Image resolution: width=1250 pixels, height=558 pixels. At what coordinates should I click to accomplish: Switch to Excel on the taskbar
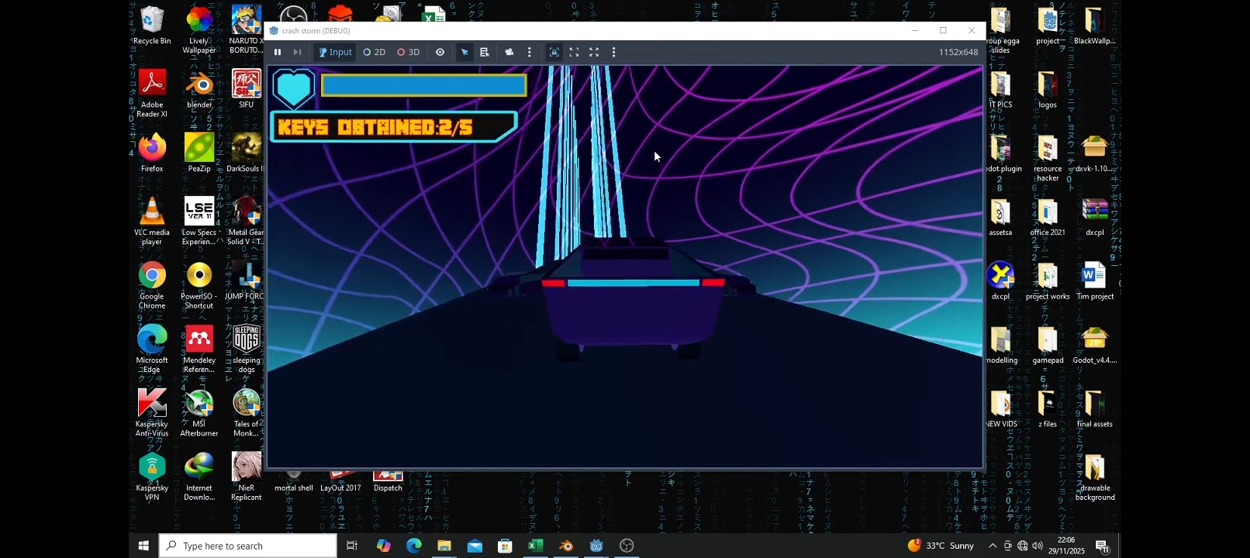click(535, 546)
